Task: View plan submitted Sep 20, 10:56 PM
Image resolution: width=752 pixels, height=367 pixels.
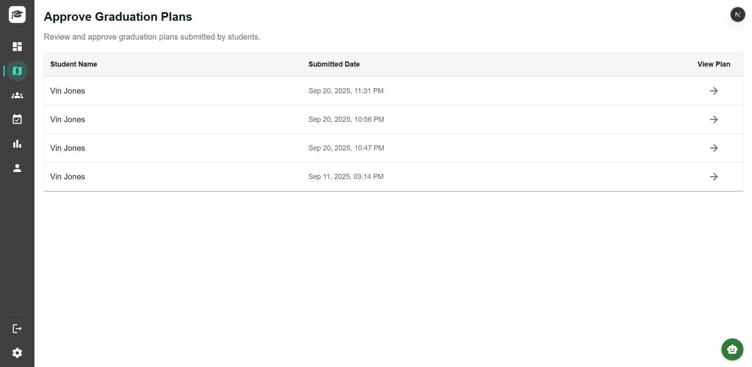Action: pyautogui.click(x=714, y=119)
